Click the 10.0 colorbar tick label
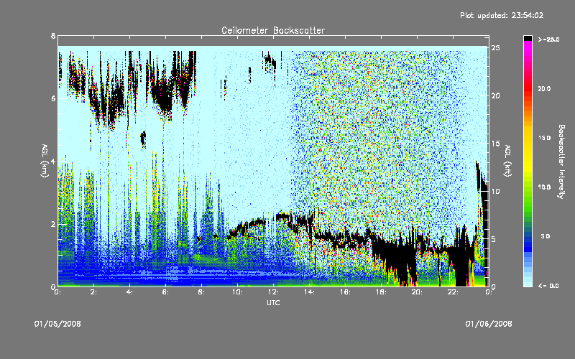575x359 pixels. click(x=544, y=187)
